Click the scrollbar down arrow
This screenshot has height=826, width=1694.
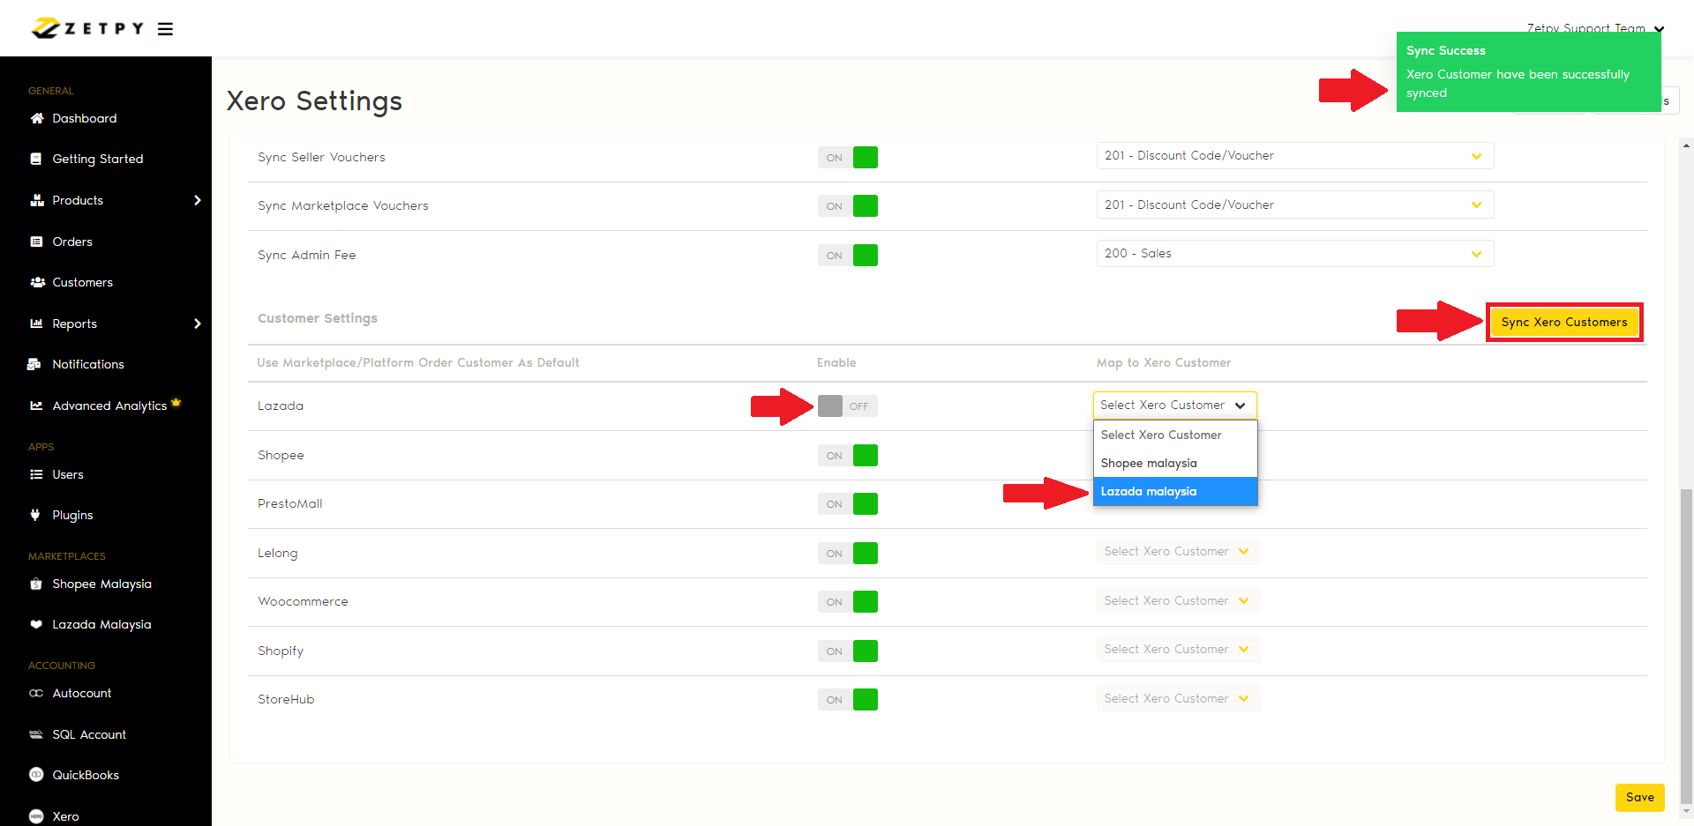point(1686,812)
